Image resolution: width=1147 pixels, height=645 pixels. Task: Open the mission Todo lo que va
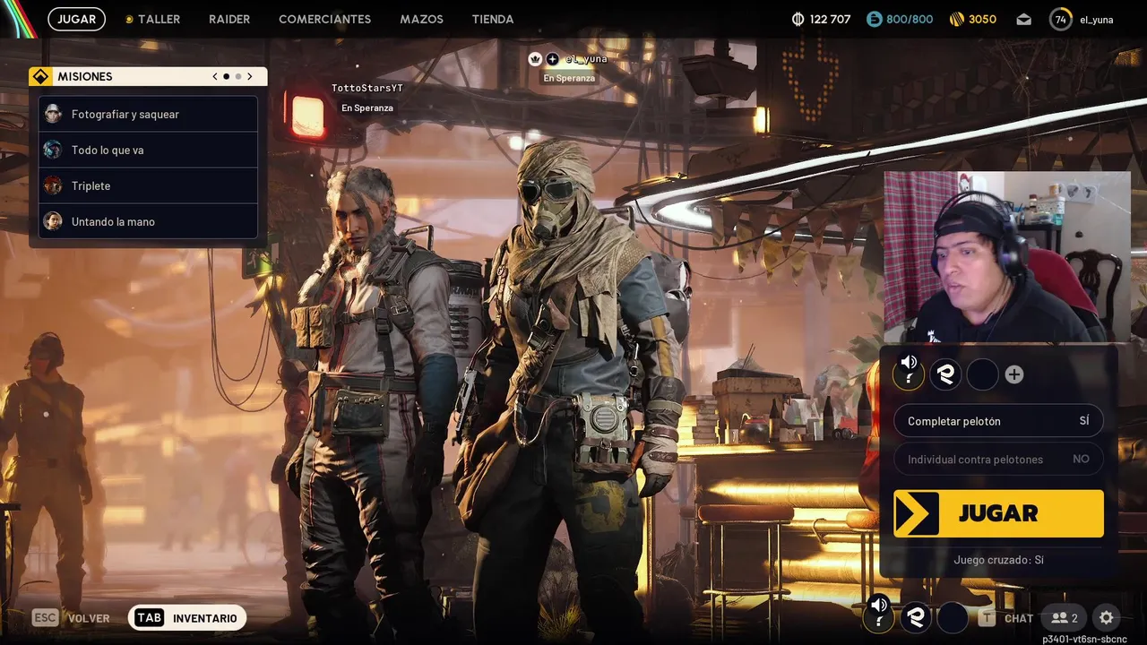149,150
